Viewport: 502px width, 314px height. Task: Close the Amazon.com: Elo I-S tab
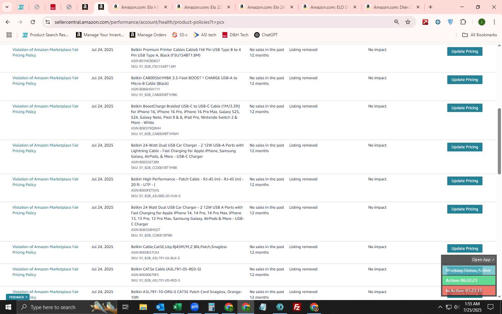point(166,7)
